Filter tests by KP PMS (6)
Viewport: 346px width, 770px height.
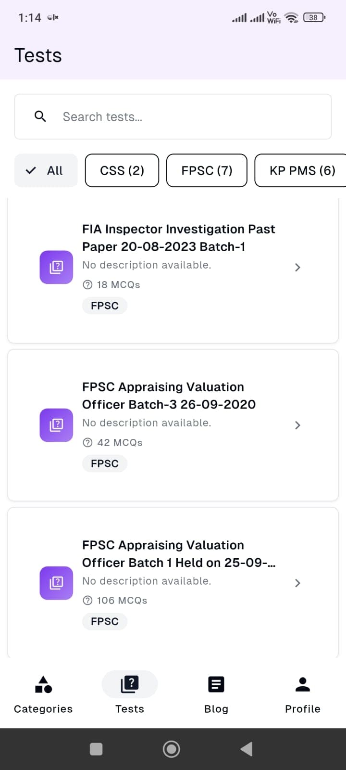pos(302,170)
